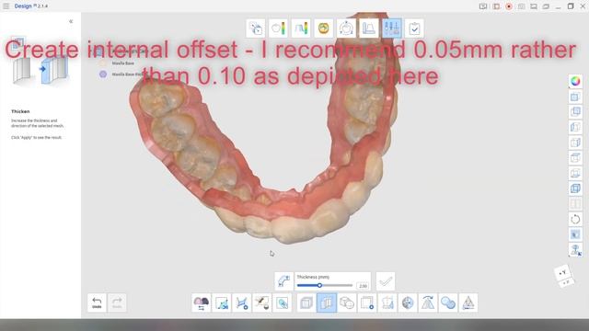Click the view orientation cube
Image resolution: width=589 pixels, height=331 pixels.
tap(564, 277)
